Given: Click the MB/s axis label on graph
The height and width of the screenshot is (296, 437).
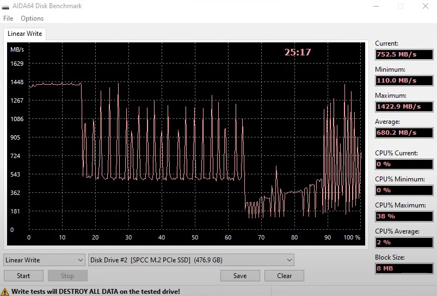Looking at the screenshot, I should [17, 49].
